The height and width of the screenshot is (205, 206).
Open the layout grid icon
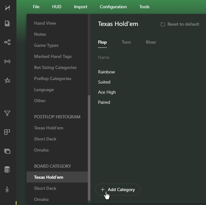click(x=7, y=132)
